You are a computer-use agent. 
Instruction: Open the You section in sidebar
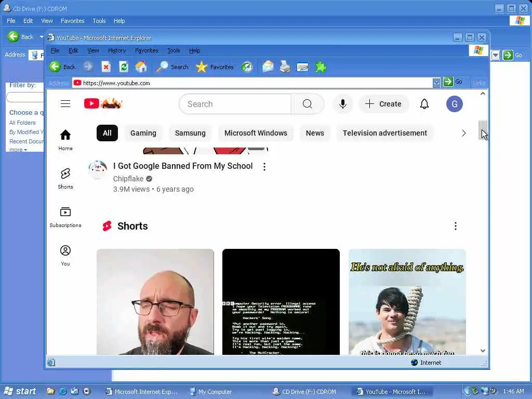pyautogui.click(x=65, y=256)
